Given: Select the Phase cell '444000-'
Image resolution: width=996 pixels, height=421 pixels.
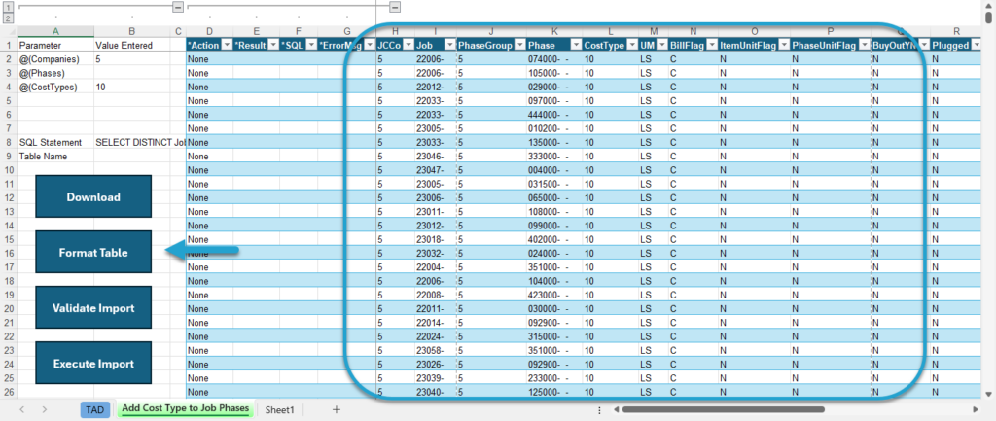Looking at the screenshot, I should pos(554,115).
